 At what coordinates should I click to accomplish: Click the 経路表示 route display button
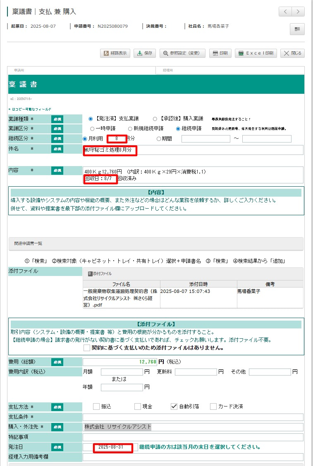pyautogui.click(x=115, y=53)
